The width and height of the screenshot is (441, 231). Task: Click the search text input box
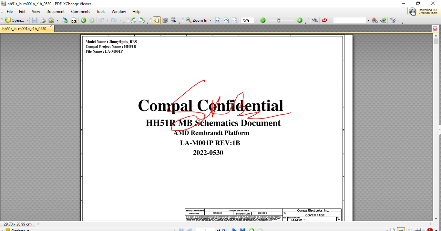point(350,20)
